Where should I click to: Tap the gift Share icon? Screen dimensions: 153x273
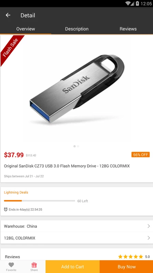pos(34,265)
